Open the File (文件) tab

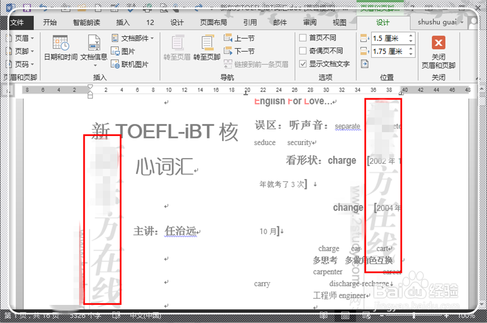pos(17,23)
